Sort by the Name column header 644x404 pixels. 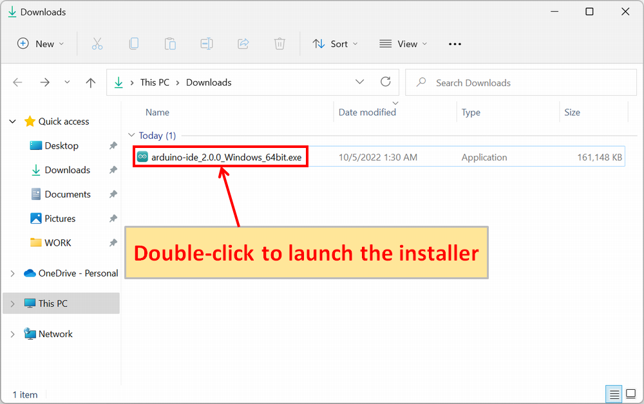157,113
